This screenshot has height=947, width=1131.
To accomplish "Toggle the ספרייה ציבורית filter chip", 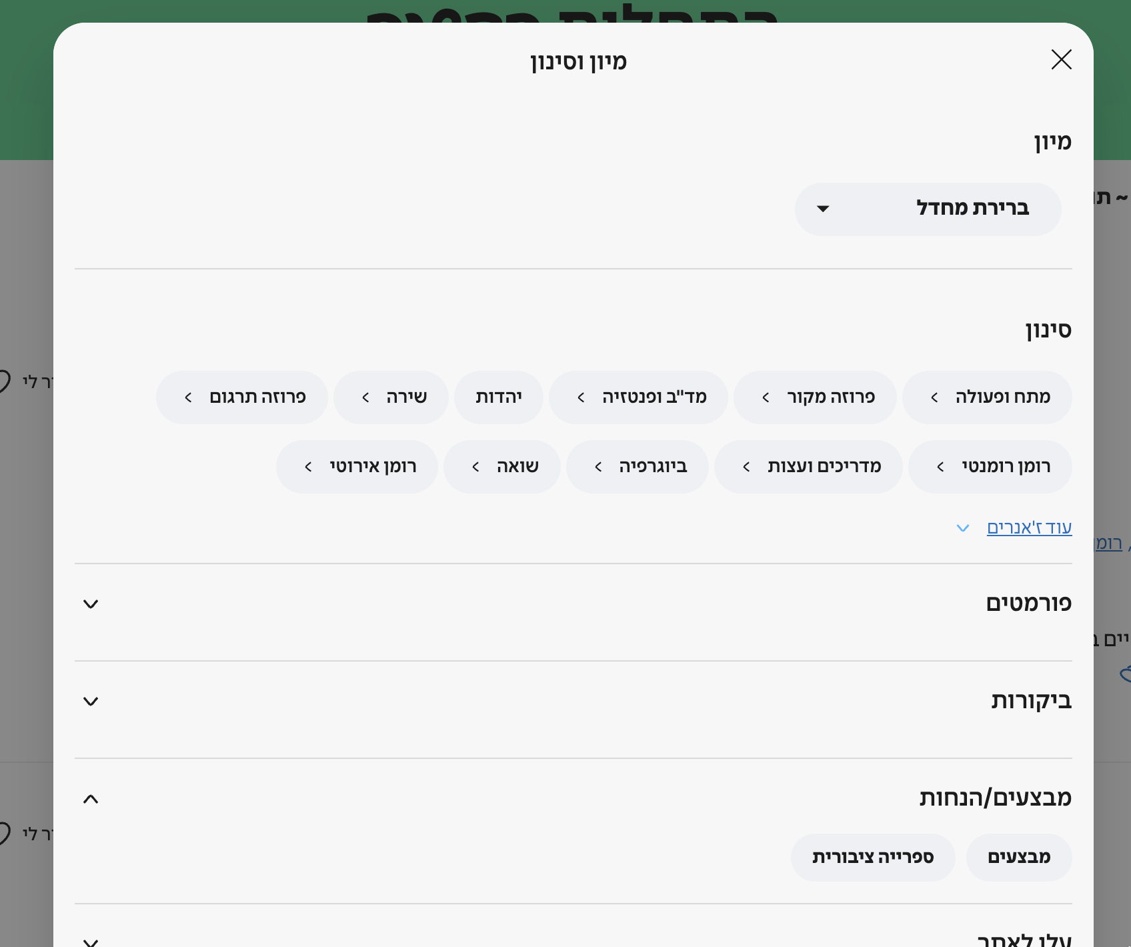I will pyautogui.click(x=873, y=858).
